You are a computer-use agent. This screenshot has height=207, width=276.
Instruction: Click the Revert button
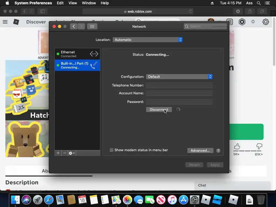click(x=194, y=165)
